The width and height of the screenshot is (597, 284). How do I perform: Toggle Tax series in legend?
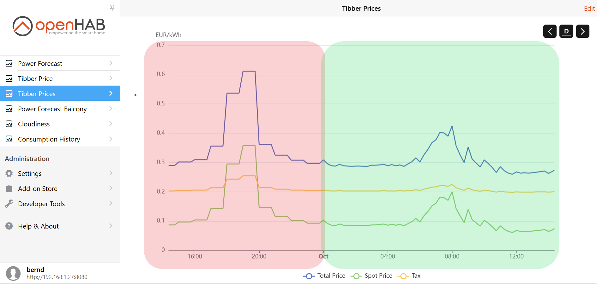409,276
